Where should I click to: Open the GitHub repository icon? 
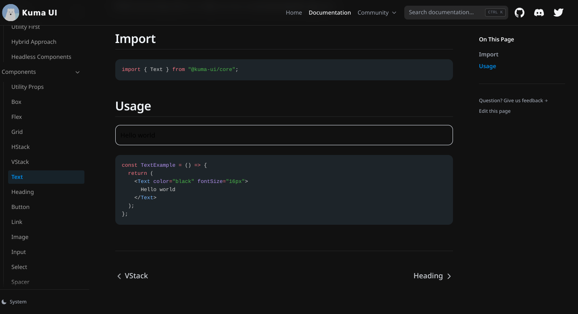(x=520, y=13)
